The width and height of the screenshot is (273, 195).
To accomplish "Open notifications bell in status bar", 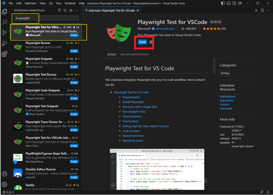I will (268, 192).
